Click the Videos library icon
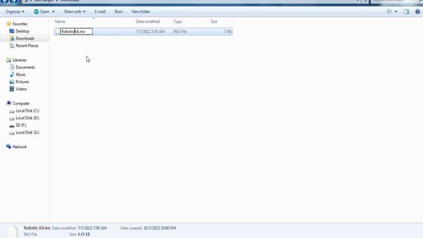This screenshot has height=238, width=423. 12,89
